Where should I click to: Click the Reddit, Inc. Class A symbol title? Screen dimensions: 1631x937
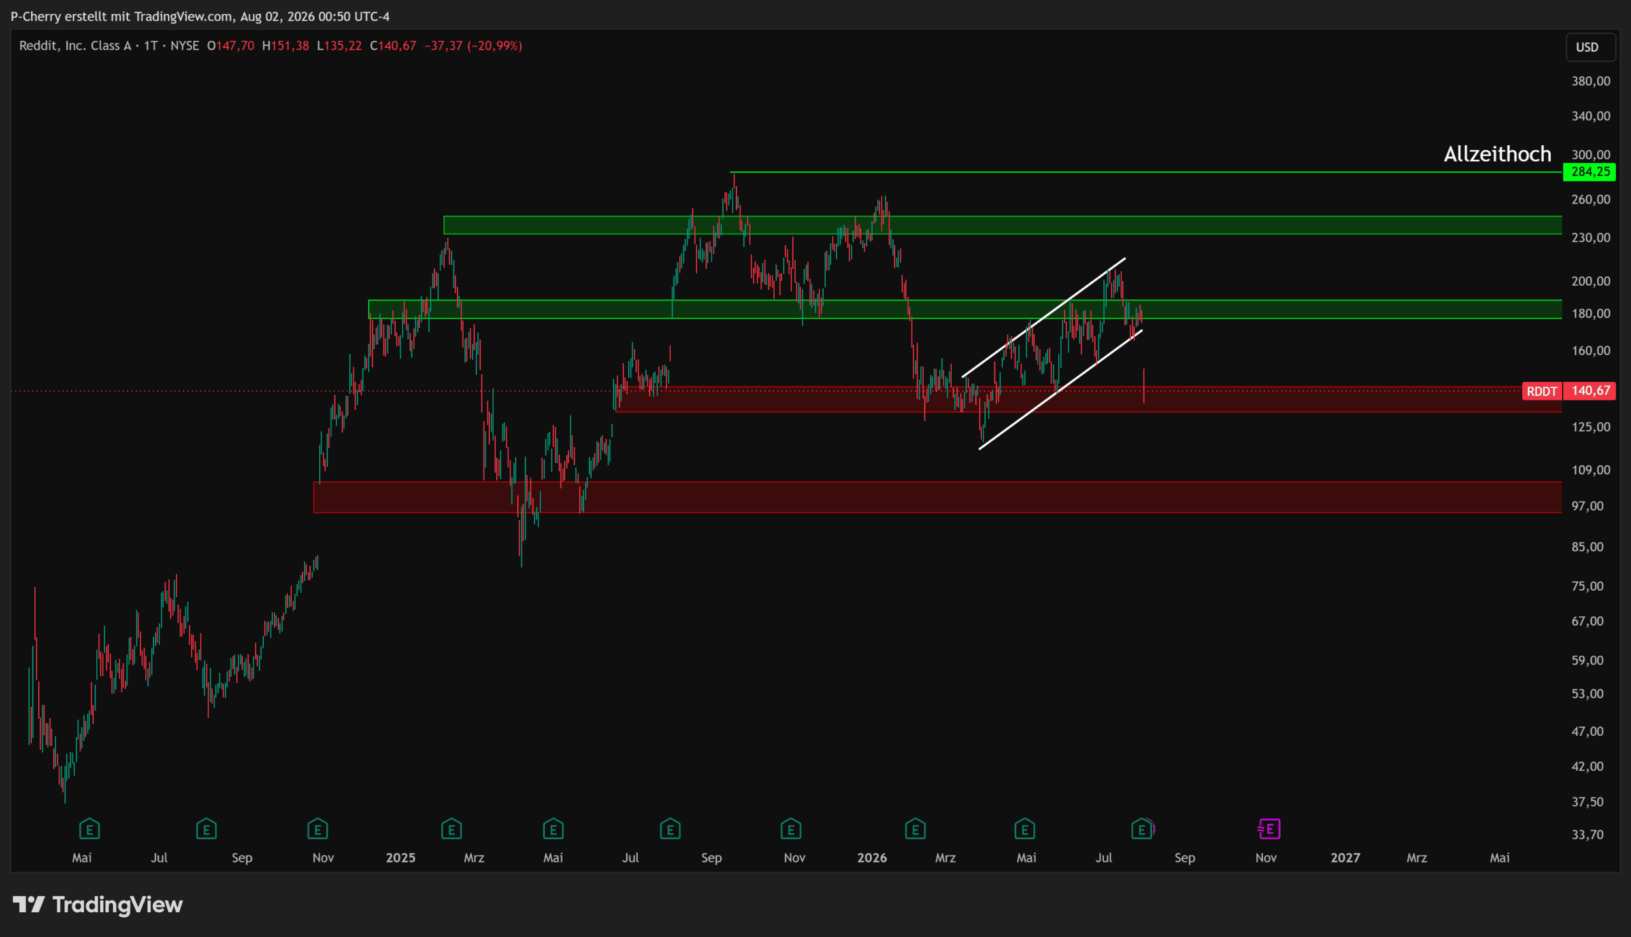pyautogui.click(x=75, y=46)
